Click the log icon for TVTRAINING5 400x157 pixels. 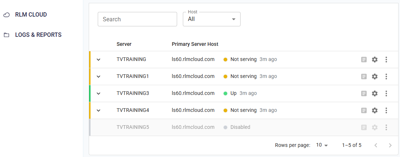[x=364, y=127]
